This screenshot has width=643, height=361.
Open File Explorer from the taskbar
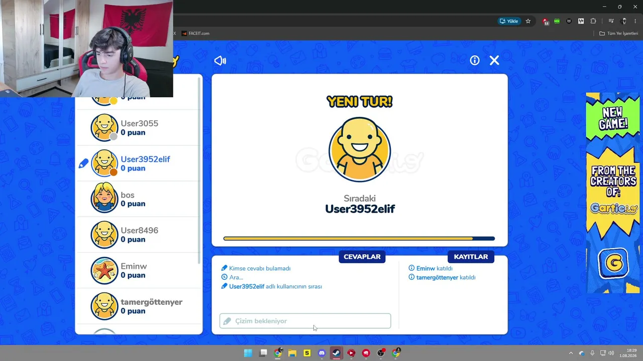tap(292, 353)
